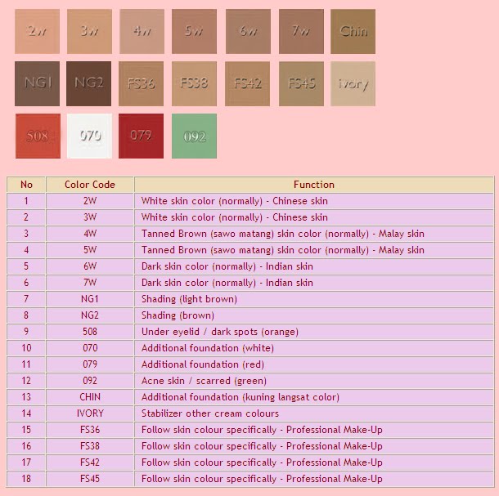The height and width of the screenshot is (496, 499).
Task: Click "Additional foundation (red)" text
Action: [203, 364]
